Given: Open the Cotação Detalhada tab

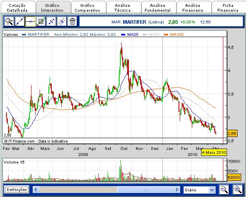Looking at the screenshot, I should tap(17, 7).
